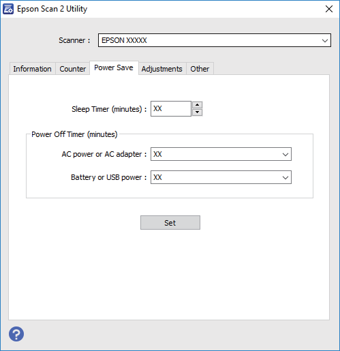This screenshot has width=340, height=351.
Task: Click the 'Battery or USB power :' label
Action: click(109, 177)
